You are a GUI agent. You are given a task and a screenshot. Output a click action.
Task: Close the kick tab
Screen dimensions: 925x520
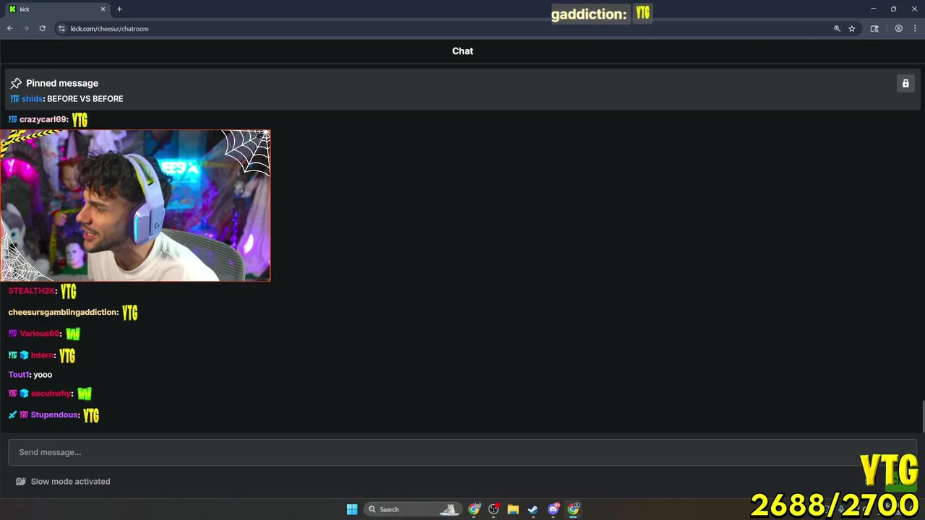(x=103, y=9)
